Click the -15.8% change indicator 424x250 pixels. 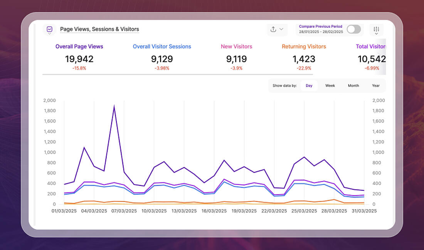(79, 69)
